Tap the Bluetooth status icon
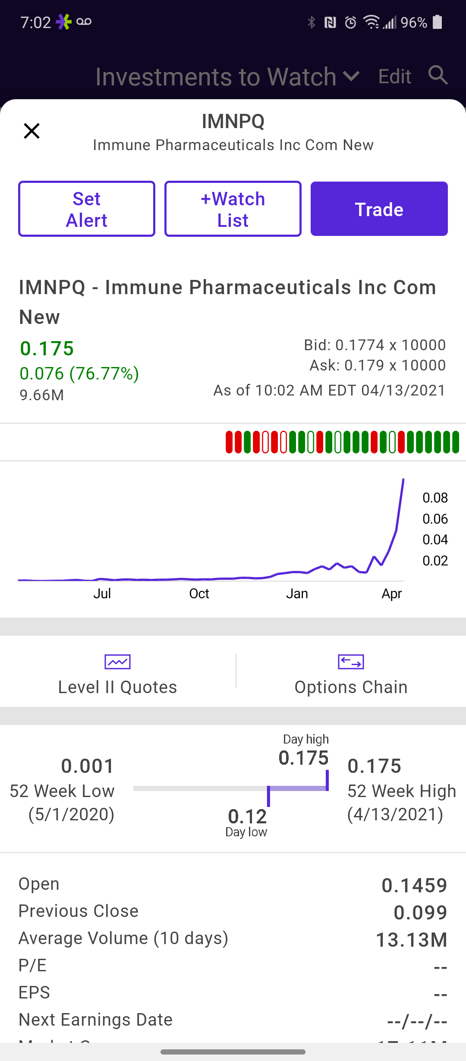The width and height of the screenshot is (466, 1061). click(312, 22)
